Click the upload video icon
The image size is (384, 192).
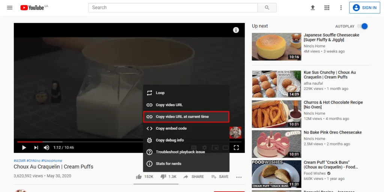[x=313, y=7]
